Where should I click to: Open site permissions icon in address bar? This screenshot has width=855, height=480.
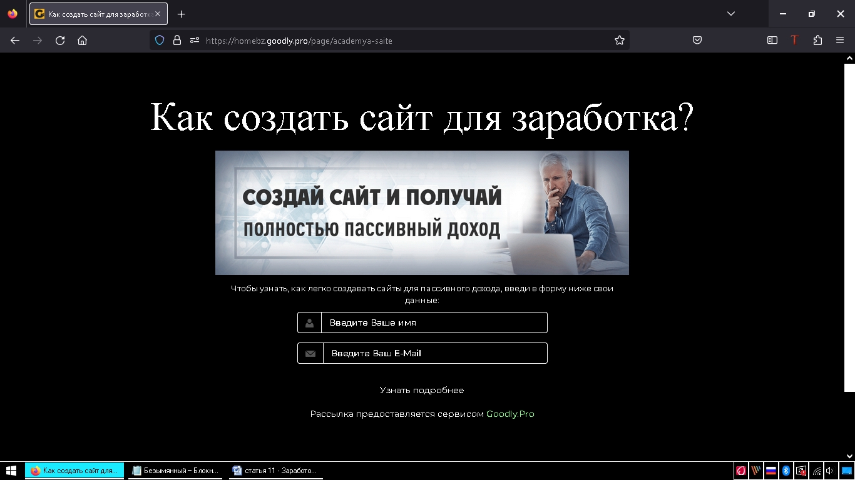point(194,40)
